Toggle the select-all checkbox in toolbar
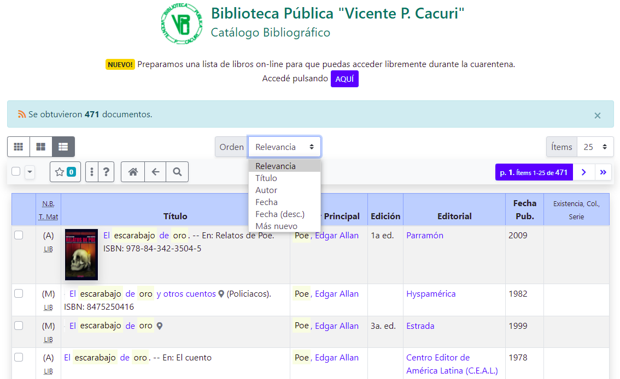This screenshot has height=379, width=620. click(x=16, y=171)
